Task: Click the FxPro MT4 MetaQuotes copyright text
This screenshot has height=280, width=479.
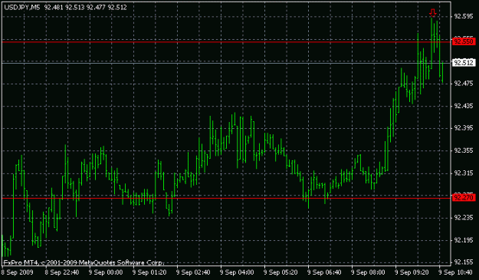Action: pyautogui.click(x=84, y=262)
